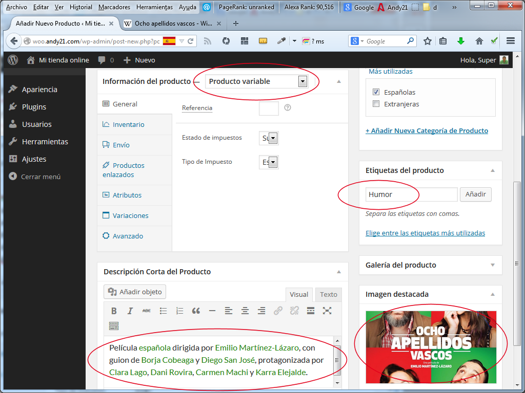
Task: Open the Más utilizadas categories tab
Action: (390, 71)
